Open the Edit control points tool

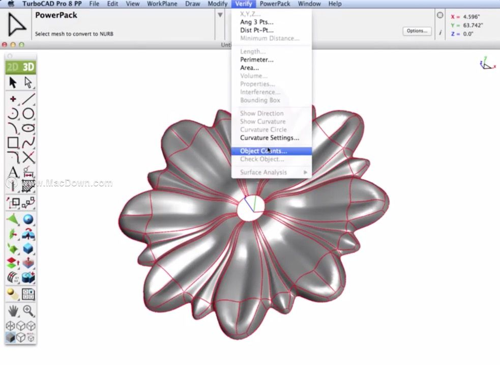point(28,202)
